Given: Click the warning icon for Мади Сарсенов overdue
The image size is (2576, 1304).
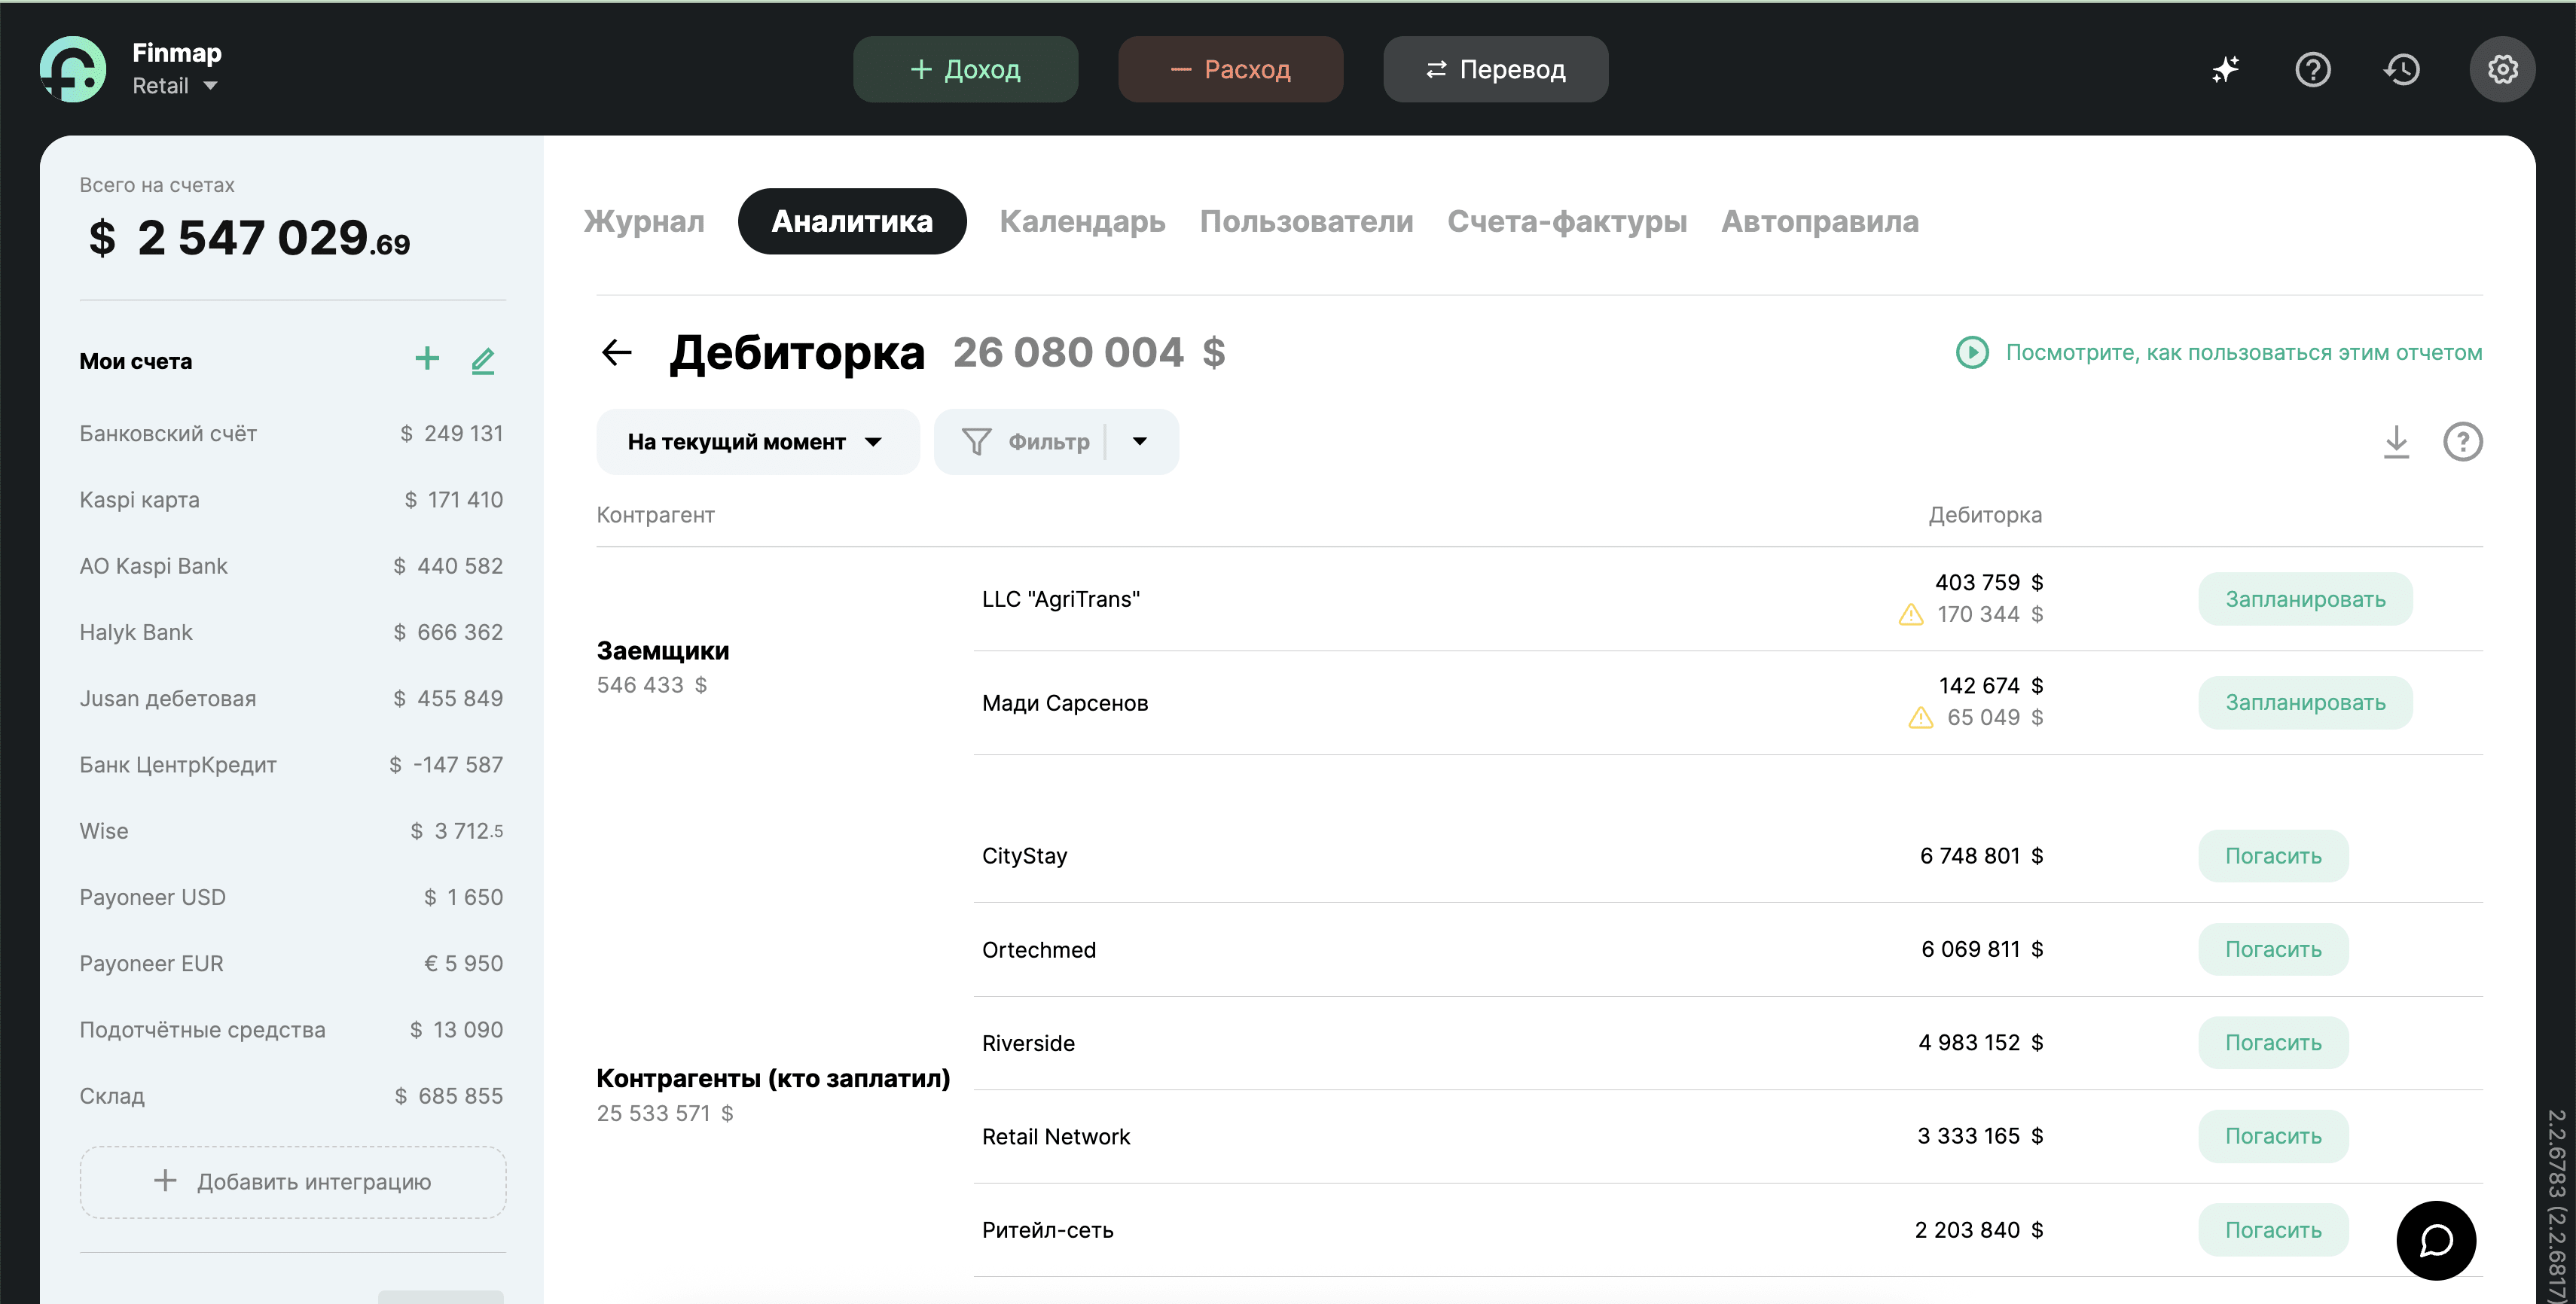Looking at the screenshot, I should tap(1921, 718).
